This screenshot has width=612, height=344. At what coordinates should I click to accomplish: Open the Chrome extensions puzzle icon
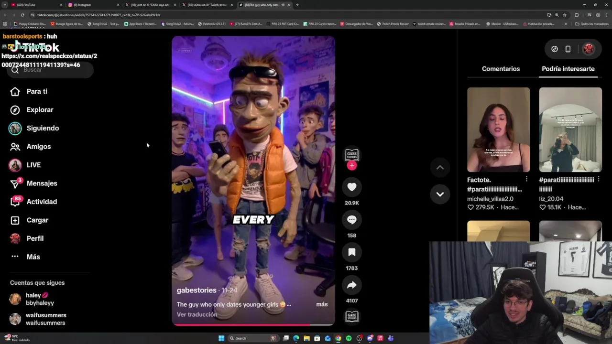[x=577, y=15]
